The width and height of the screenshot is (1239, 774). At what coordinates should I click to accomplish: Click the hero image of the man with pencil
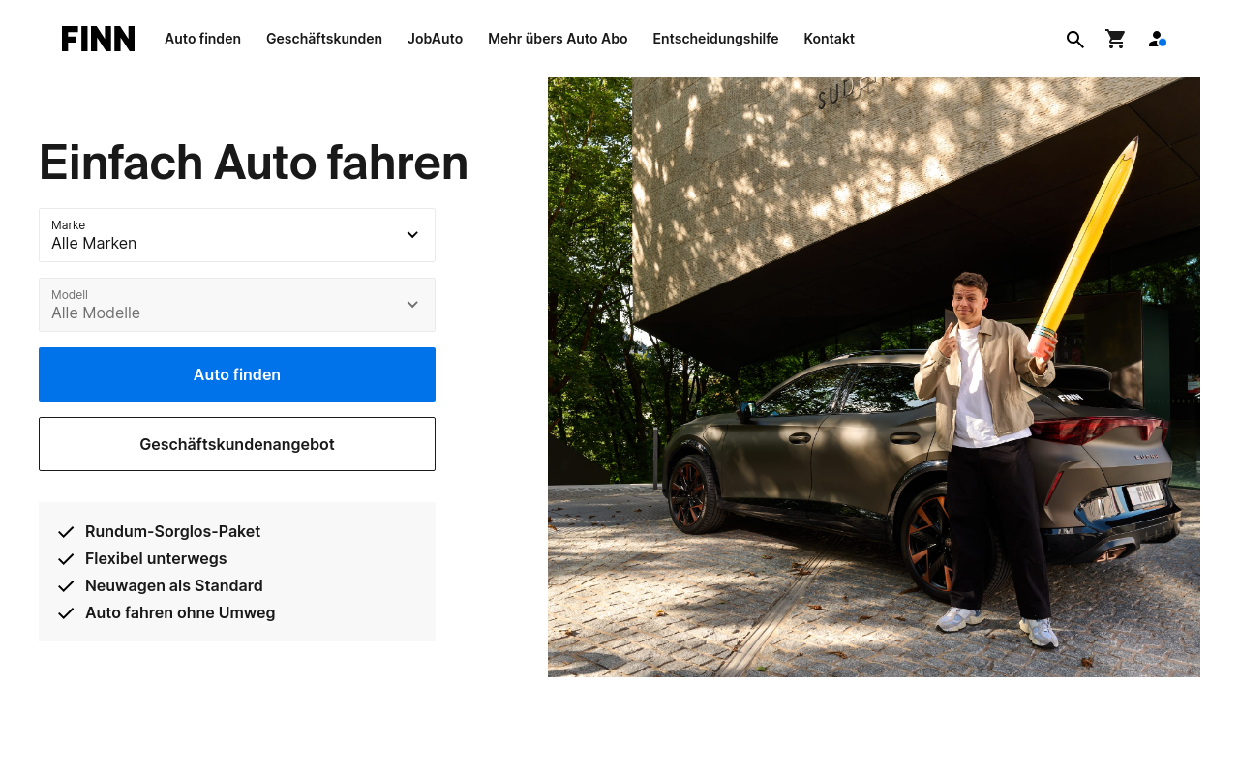(x=874, y=377)
